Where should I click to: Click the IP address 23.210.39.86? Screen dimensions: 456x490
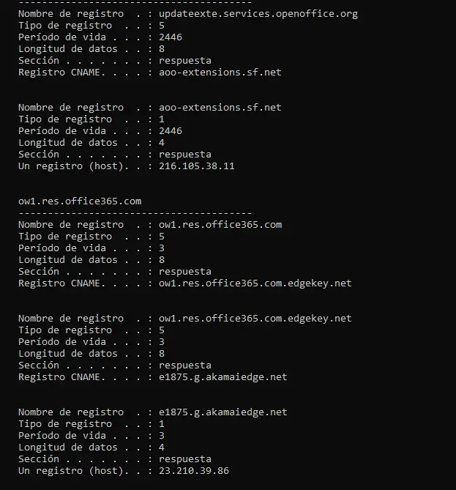coord(193,470)
